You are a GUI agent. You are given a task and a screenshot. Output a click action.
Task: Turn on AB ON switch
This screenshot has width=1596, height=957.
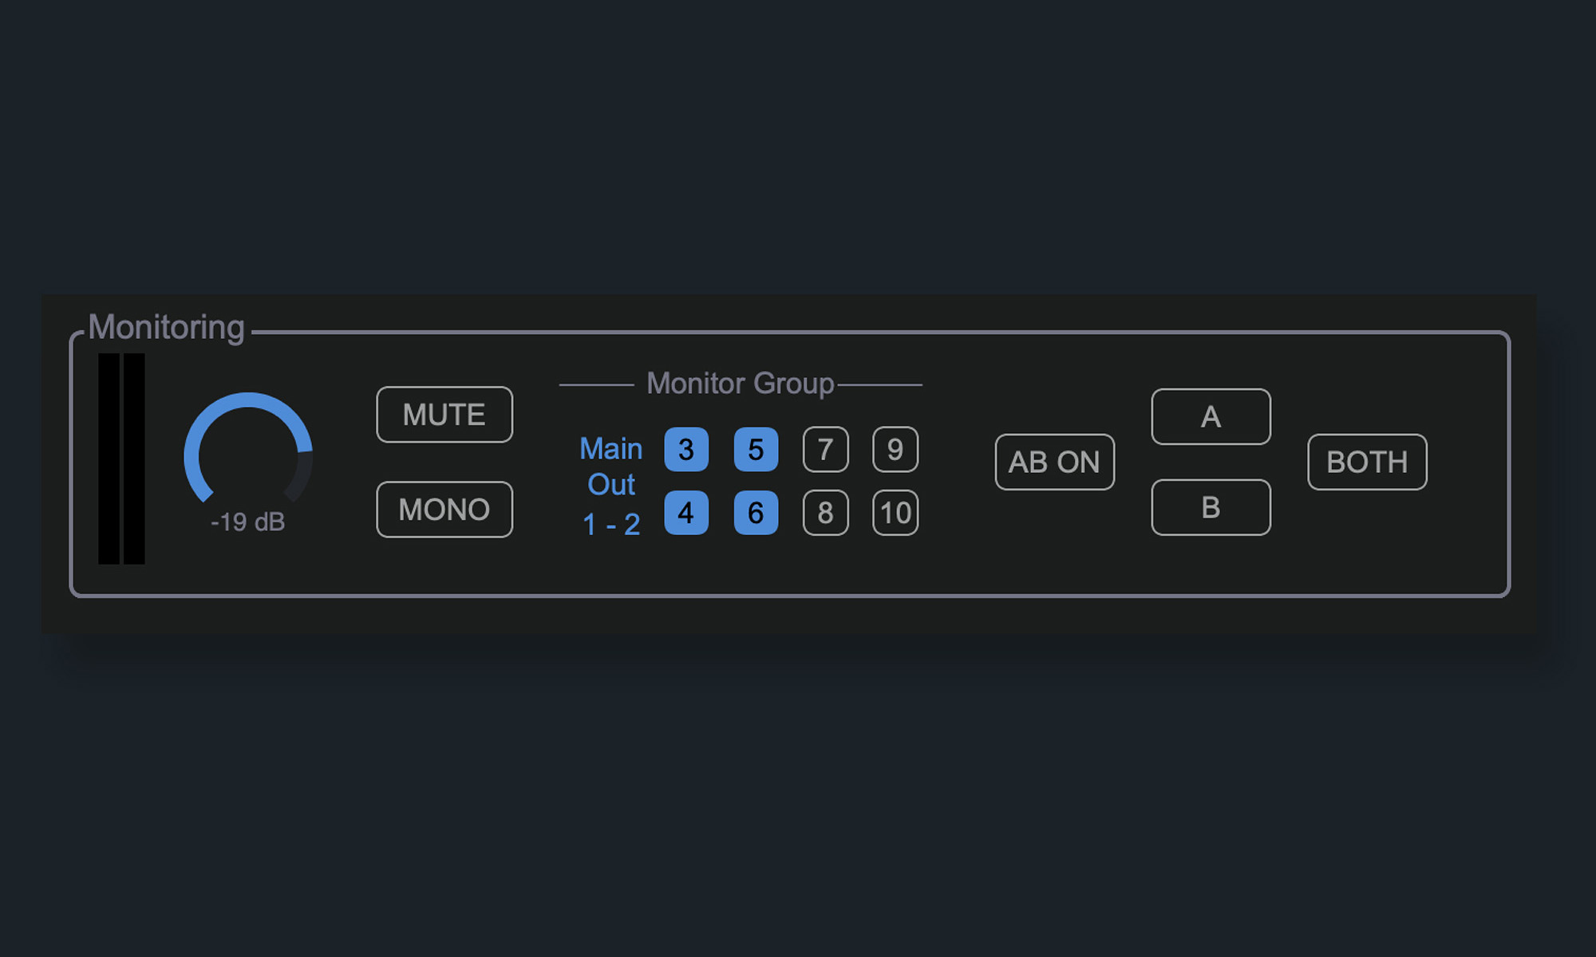coord(1054,462)
